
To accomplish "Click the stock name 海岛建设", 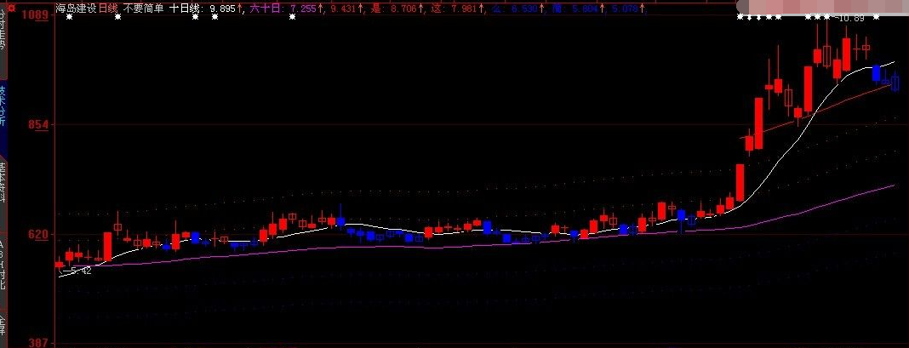I will click(x=77, y=9).
